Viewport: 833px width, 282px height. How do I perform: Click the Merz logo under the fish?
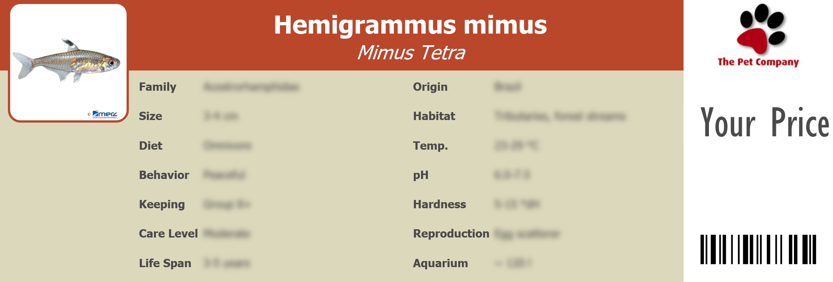pos(104,114)
